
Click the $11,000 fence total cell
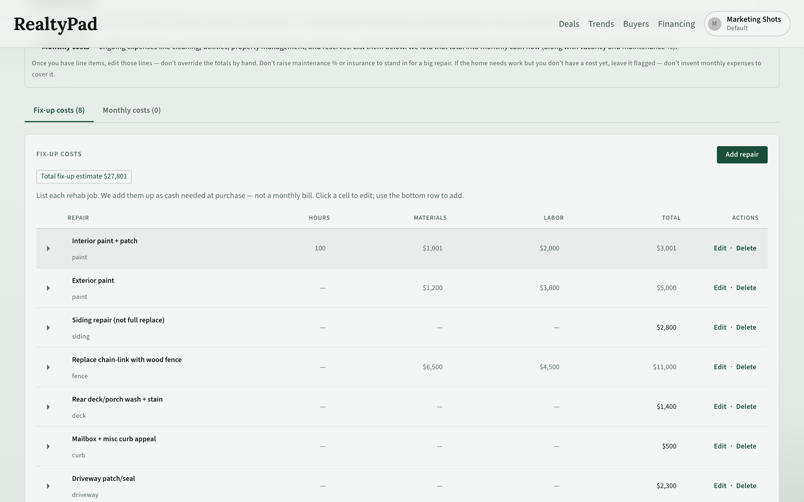[664, 367]
